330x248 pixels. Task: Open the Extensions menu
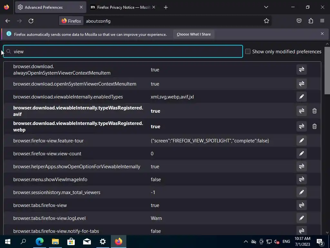pyautogui.click(x=311, y=21)
